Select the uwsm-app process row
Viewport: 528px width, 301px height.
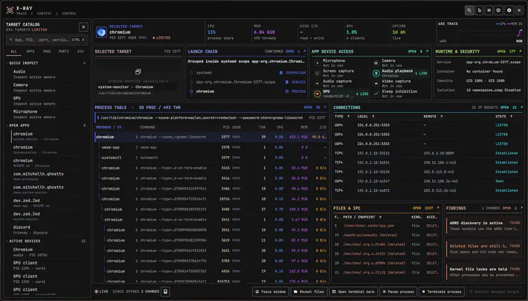point(210,147)
